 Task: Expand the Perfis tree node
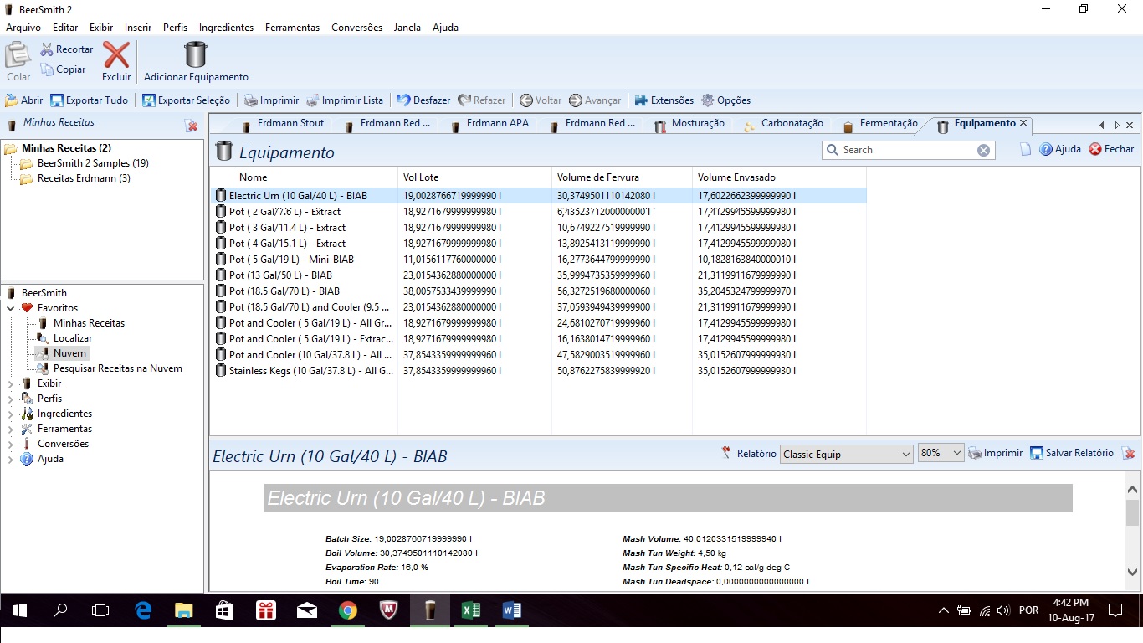click(11, 399)
